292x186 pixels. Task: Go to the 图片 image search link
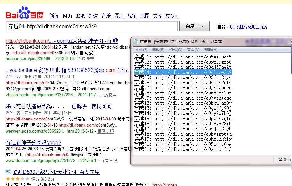pyautogui.click(x=119, y=16)
